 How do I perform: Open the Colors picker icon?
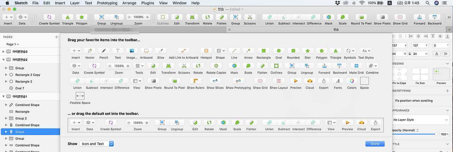click(x=352, y=81)
